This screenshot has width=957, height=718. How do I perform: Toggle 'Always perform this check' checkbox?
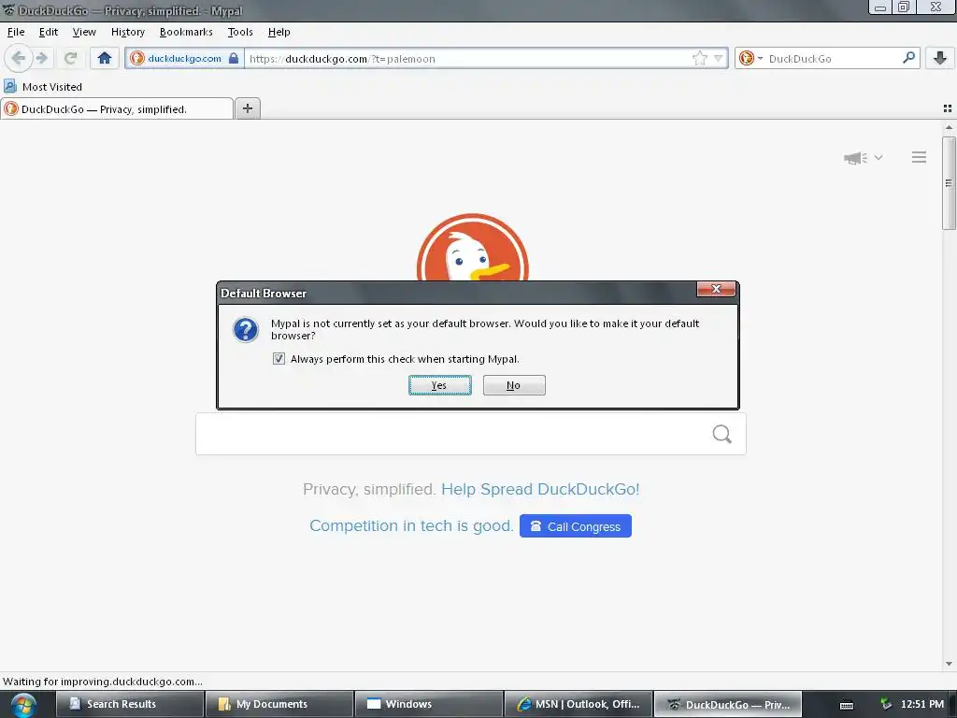(279, 358)
